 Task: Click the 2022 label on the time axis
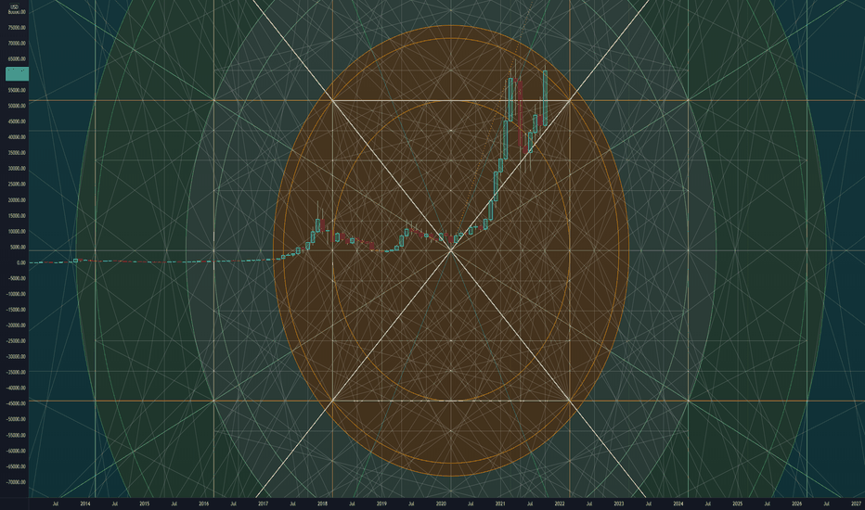(x=560, y=504)
